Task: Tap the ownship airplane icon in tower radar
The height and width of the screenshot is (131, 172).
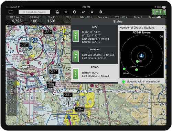Action: tap(141, 56)
